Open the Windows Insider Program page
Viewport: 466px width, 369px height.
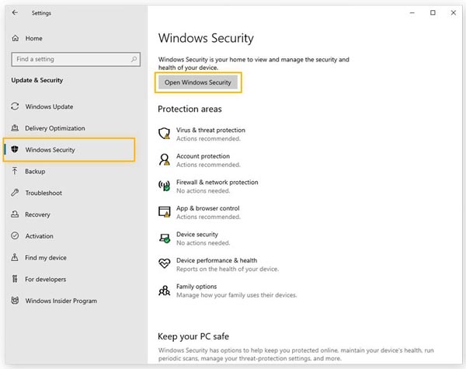pyautogui.click(x=61, y=301)
